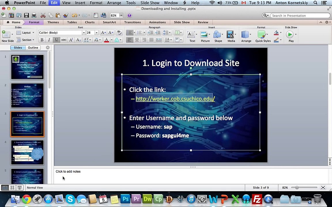Switch to Slides pane view
Viewport: 332px width, 207px height.
tap(18, 47)
